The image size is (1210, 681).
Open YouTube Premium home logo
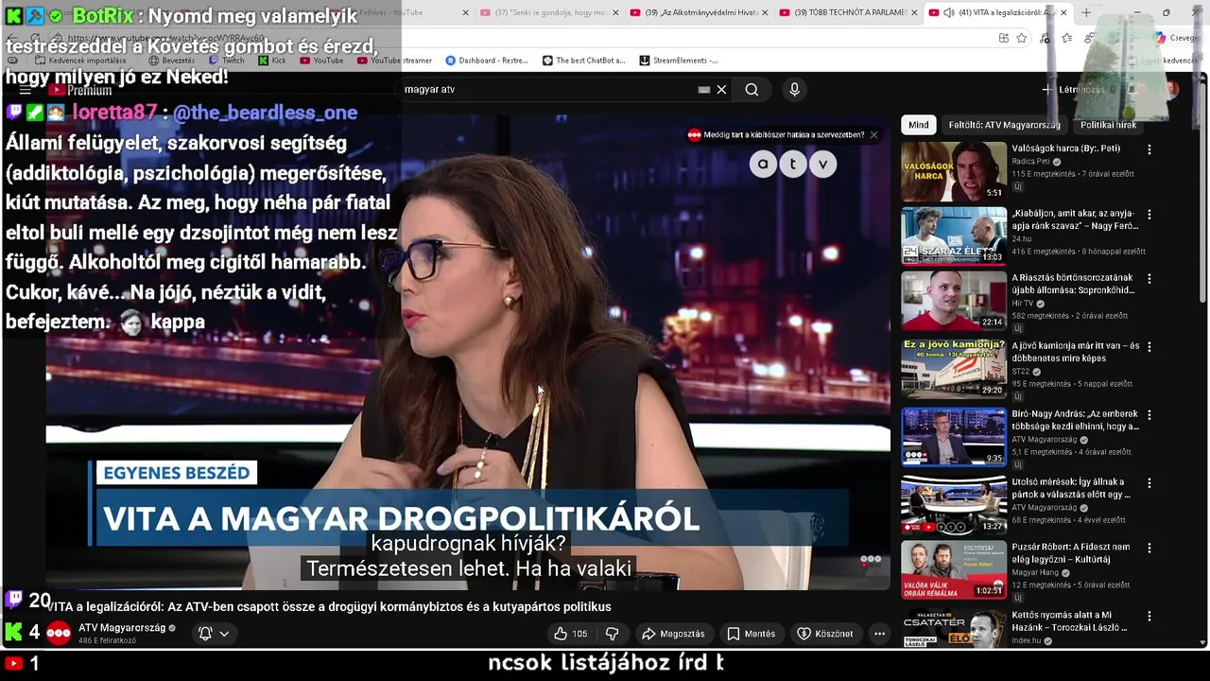pos(79,90)
